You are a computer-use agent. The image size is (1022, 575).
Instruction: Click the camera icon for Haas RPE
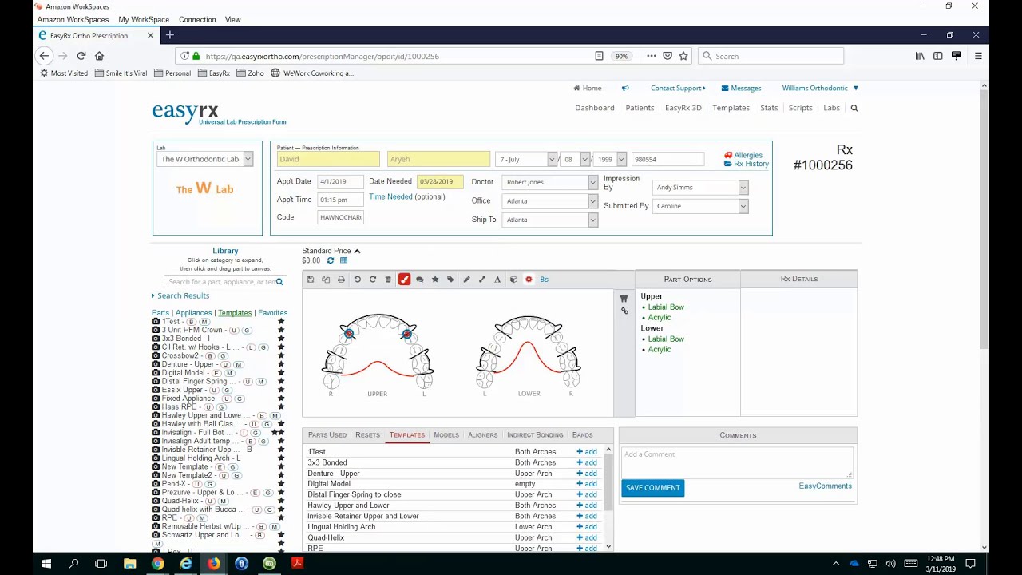click(156, 407)
